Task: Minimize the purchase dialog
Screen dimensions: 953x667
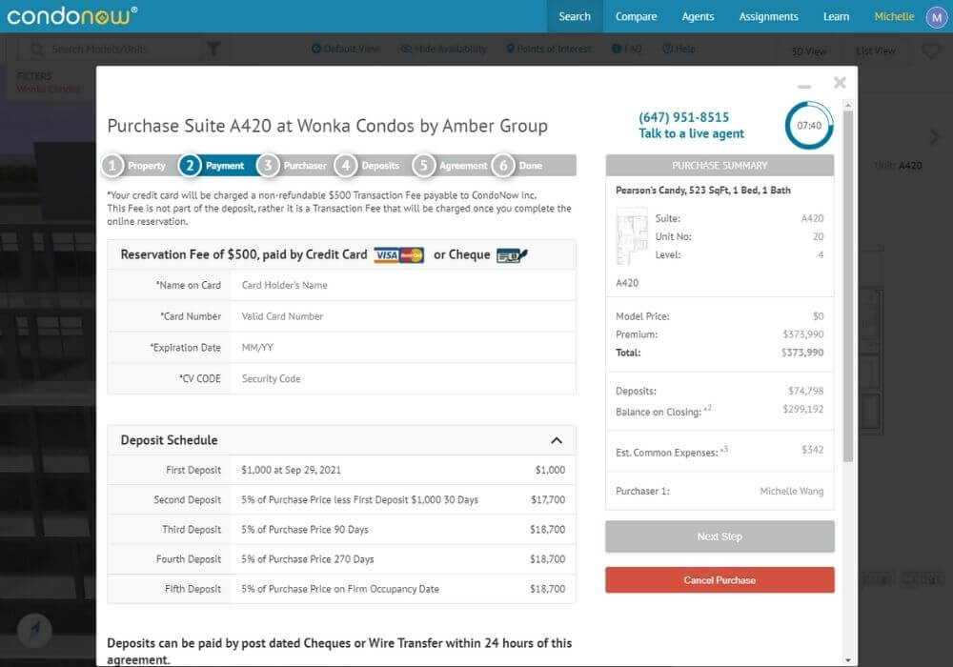Action: [x=805, y=85]
